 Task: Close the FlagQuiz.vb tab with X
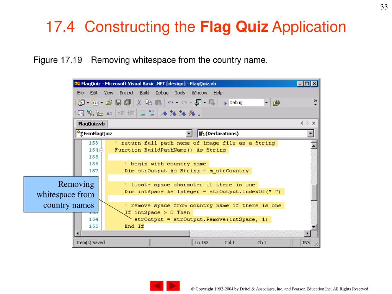(x=314, y=123)
